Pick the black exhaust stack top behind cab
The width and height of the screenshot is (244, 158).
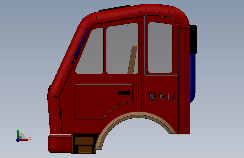[x=193, y=39]
